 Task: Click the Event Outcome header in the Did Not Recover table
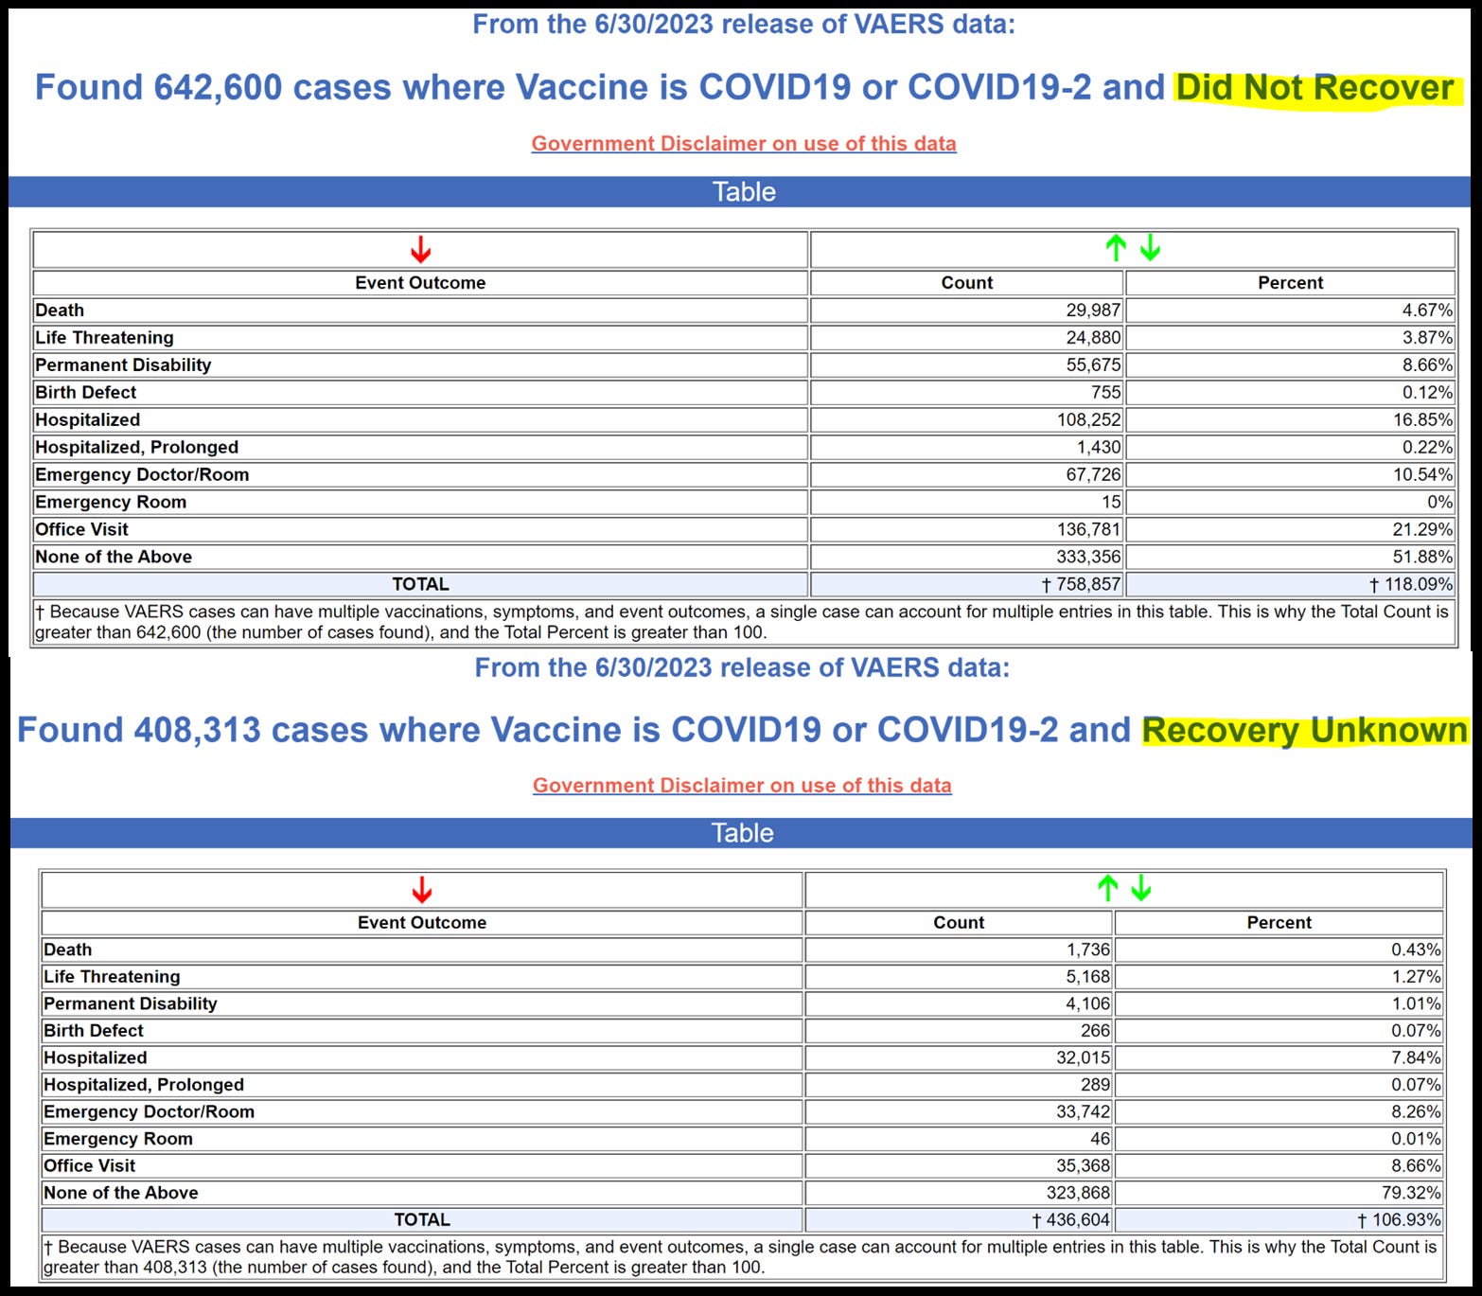420,282
